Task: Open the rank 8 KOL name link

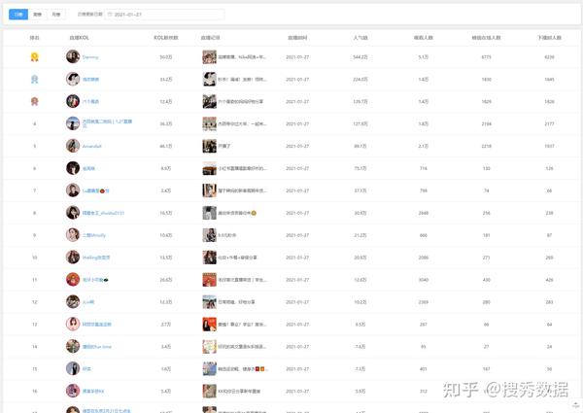Action: [x=103, y=213]
